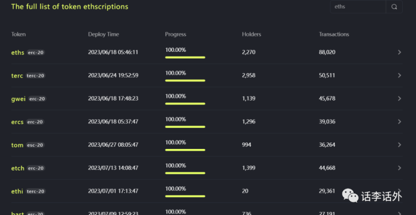Open the tom row chevron arrow
The height and width of the screenshot is (215, 416).
pyautogui.click(x=399, y=145)
